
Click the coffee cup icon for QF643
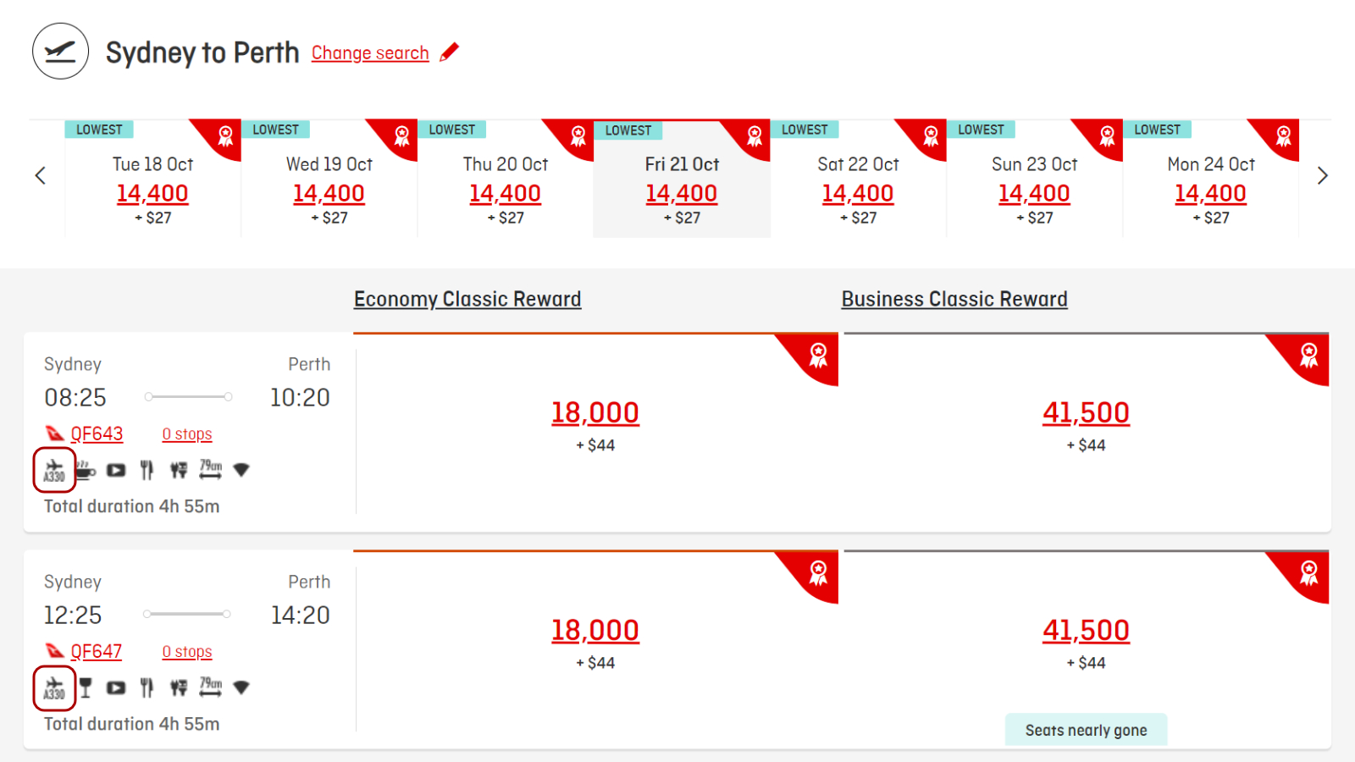[86, 470]
